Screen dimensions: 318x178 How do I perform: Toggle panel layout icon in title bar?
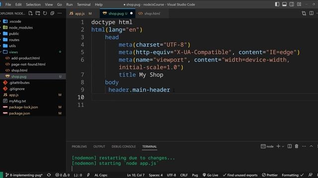(284, 4)
